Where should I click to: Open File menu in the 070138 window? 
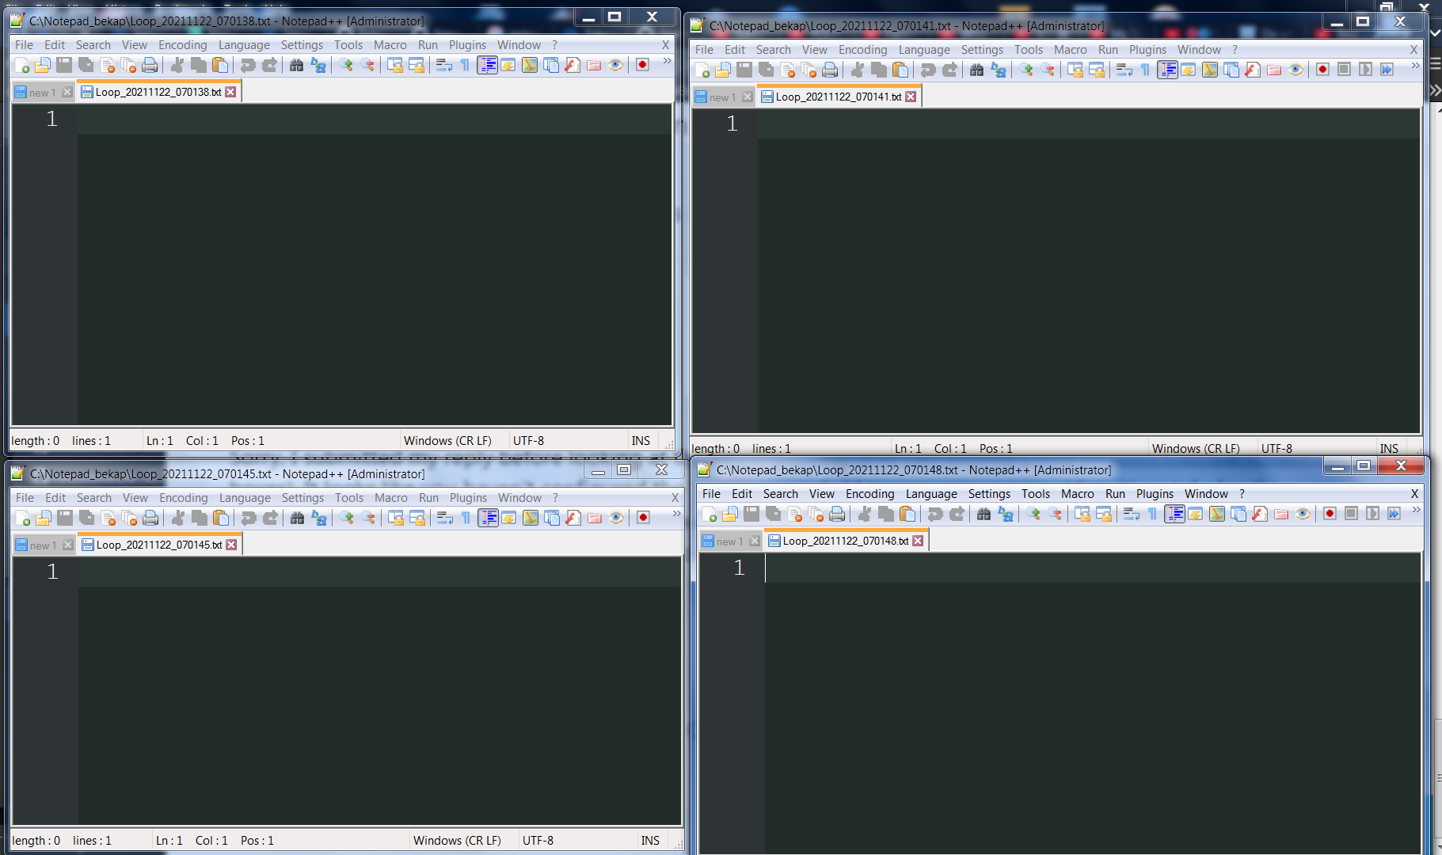pos(24,45)
